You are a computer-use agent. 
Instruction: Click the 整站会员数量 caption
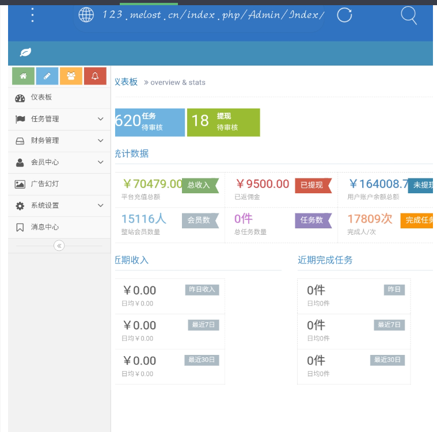click(x=140, y=232)
